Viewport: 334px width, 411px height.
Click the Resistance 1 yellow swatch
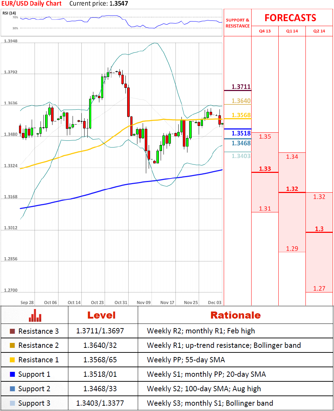(x=12, y=360)
